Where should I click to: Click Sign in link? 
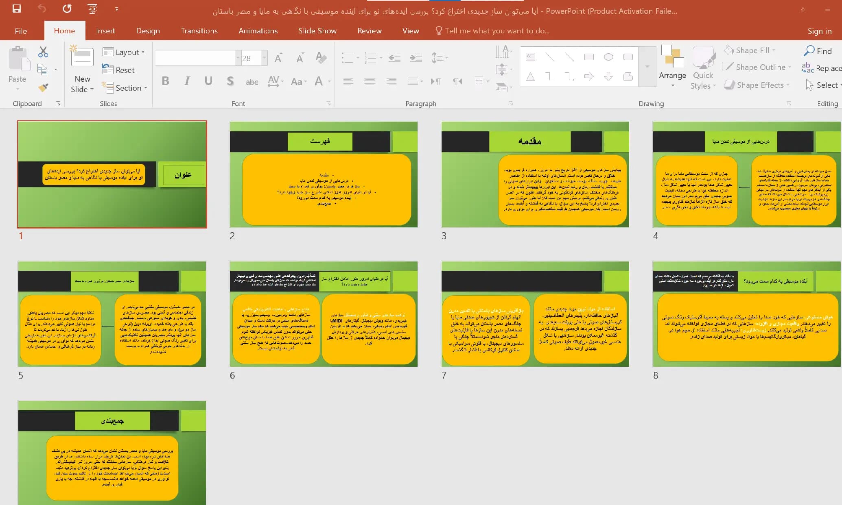point(819,31)
